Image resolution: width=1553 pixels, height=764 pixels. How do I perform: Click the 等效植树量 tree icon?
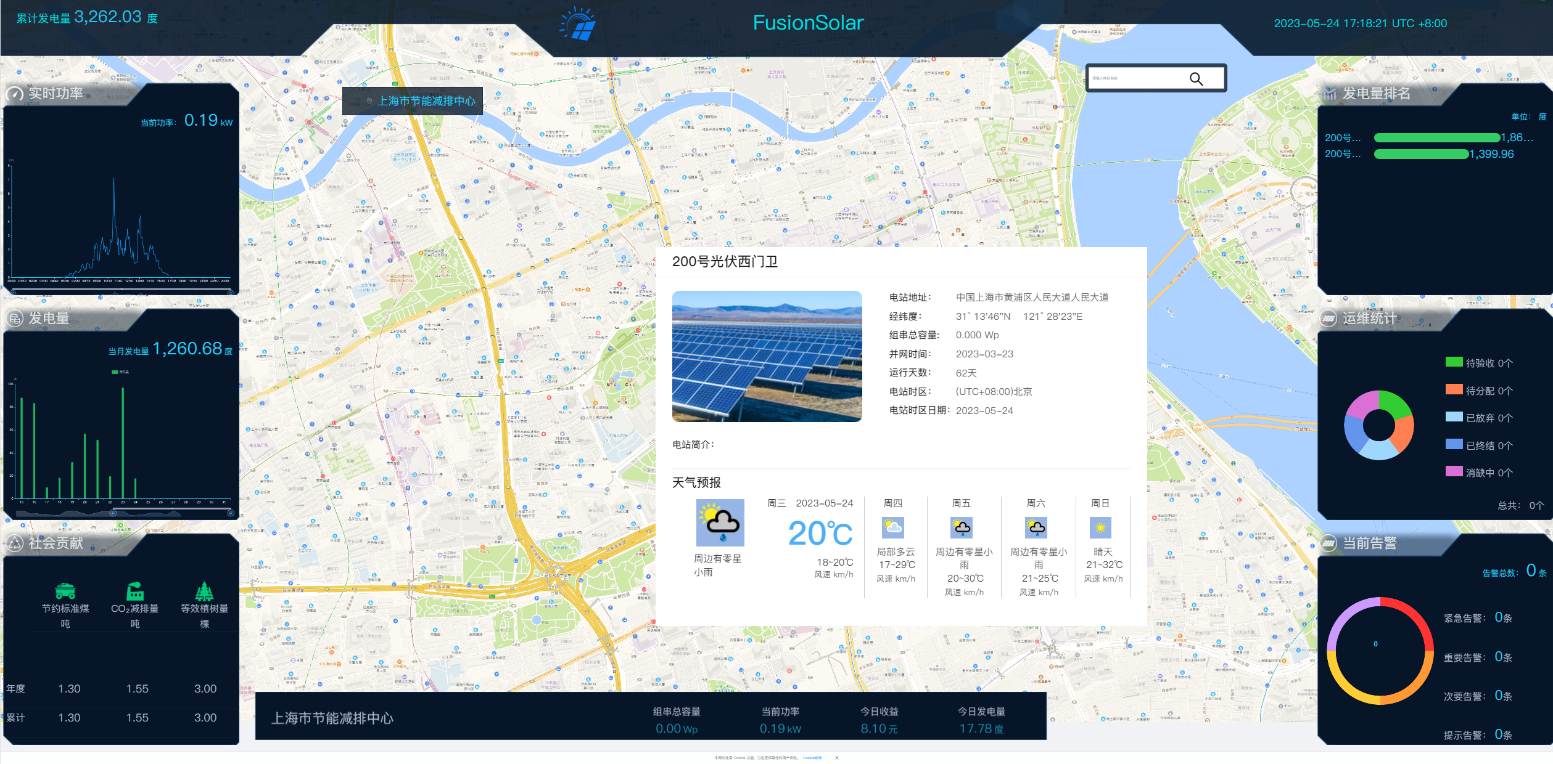(x=204, y=591)
